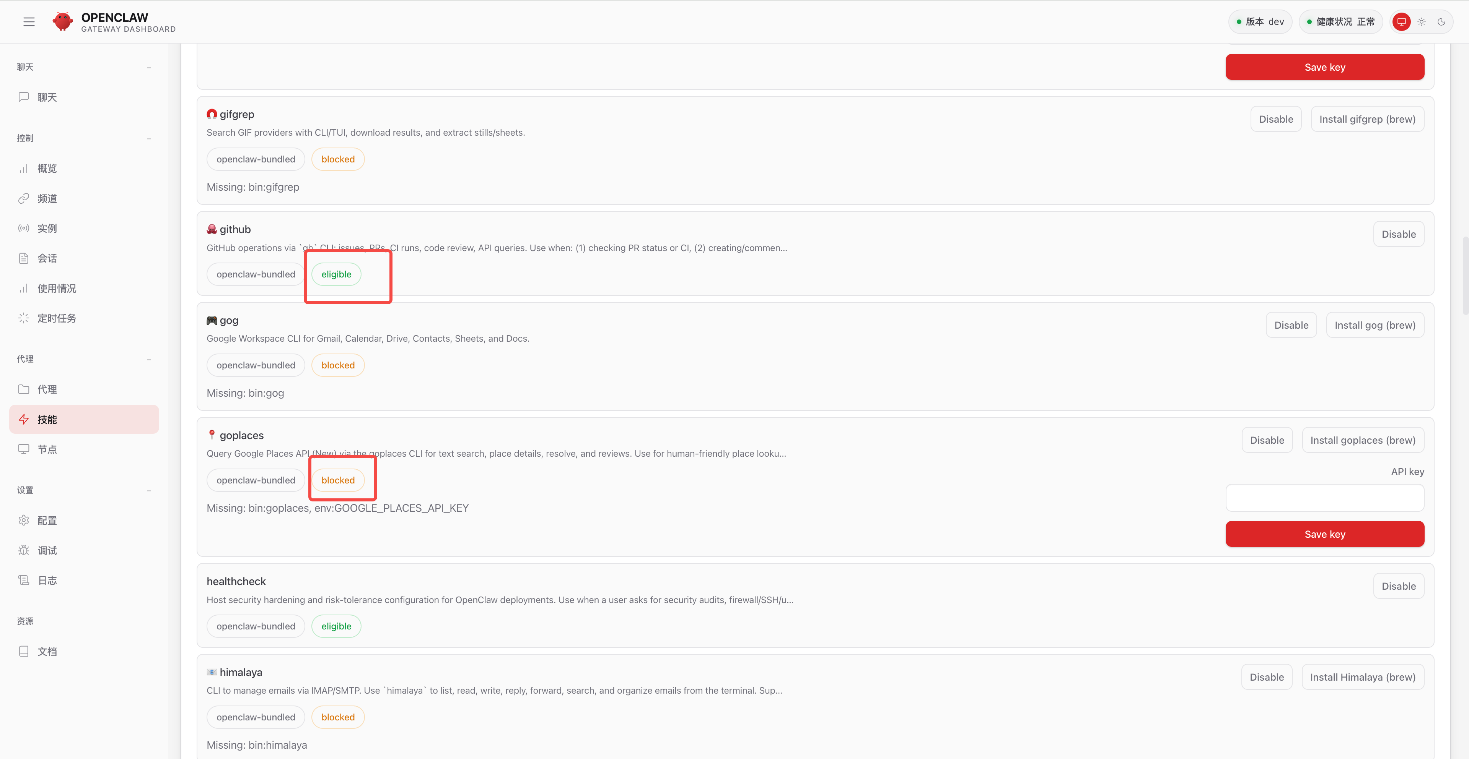Viewport: 1469px width, 759px height.
Task: Disable the gog skill
Action: pyautogui.click(x=1291, y=325)
